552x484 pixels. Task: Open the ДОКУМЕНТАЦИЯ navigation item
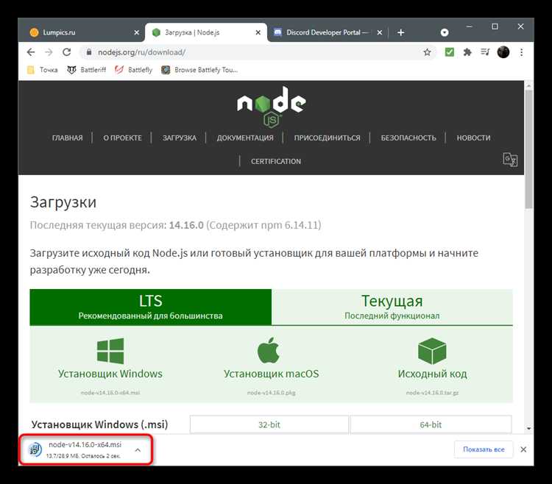tap(245, 138)
